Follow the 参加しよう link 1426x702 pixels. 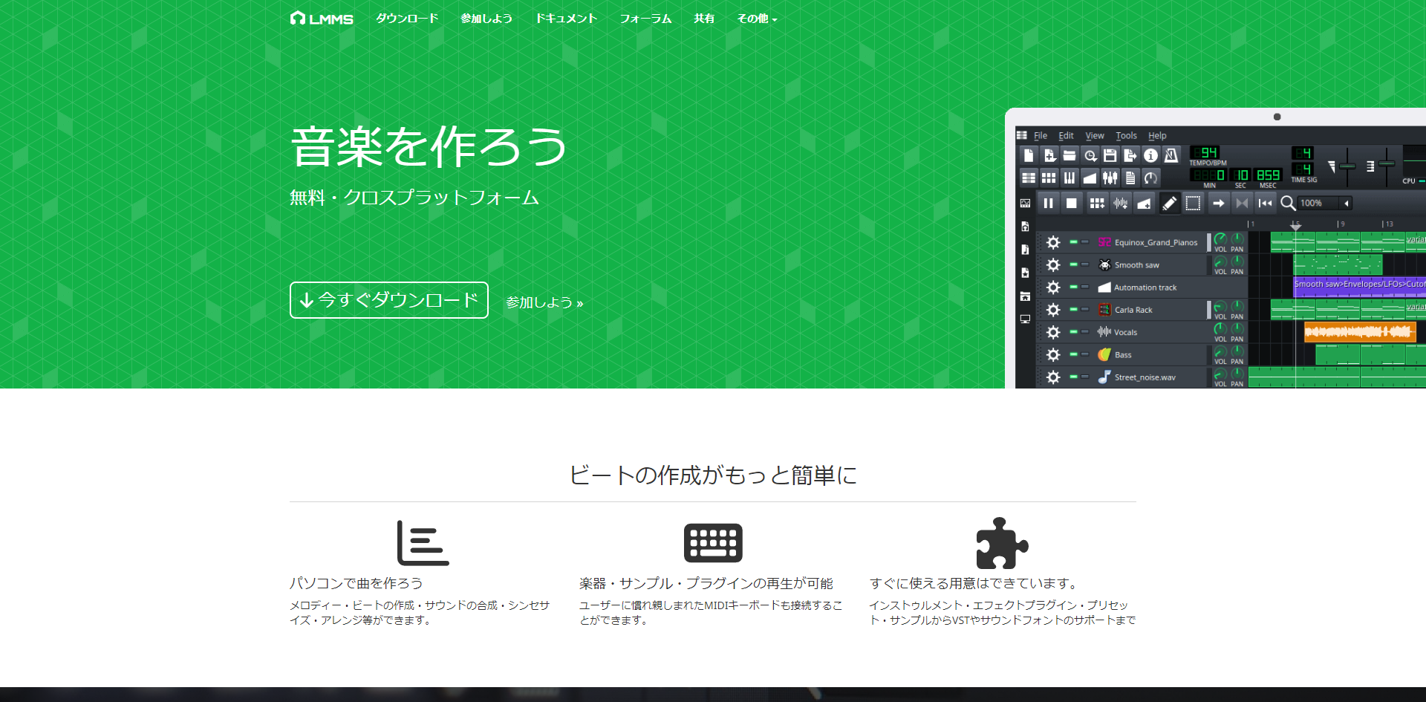pos(544,302)
